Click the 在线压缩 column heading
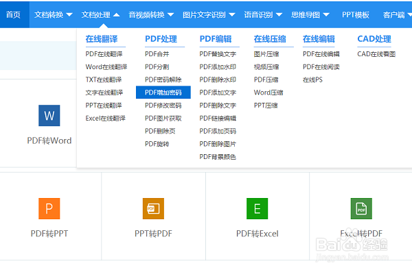The height and width of the screenshot is (272, 412). [270, 39]
